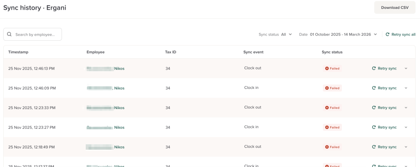
Task: Open employee Nikos link in 12:23:27 PM row
Action: (119, 127)
